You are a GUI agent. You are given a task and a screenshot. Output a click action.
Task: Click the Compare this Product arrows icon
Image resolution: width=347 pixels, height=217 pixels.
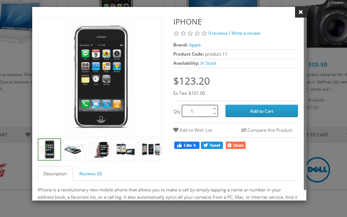pyautogui.click(x=244, y=130)
